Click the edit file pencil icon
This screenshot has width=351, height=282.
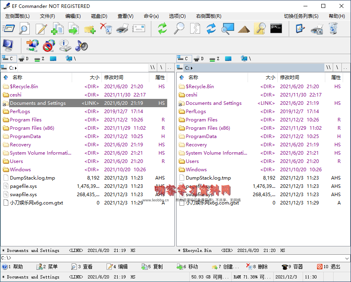pyautogui.click(x=41, y=28)
